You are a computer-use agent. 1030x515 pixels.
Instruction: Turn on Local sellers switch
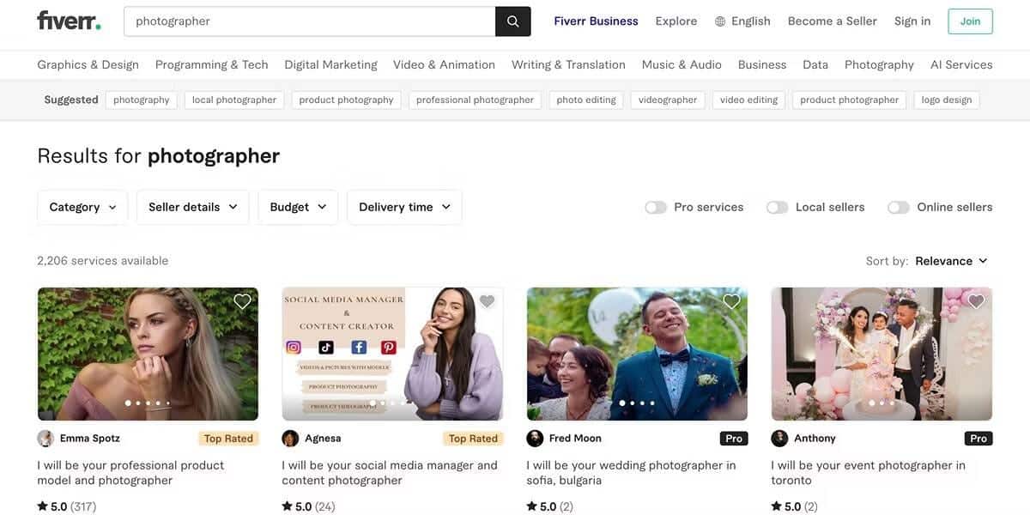click(778, 207)
